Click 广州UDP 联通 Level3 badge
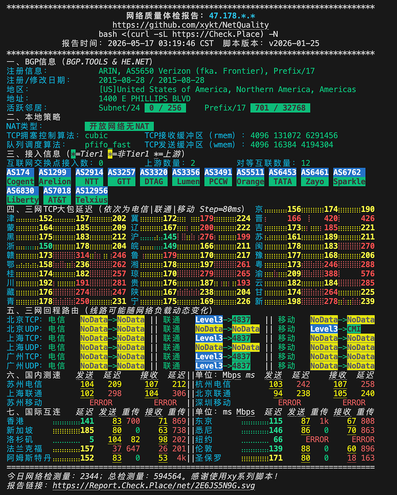 [209, 366]
